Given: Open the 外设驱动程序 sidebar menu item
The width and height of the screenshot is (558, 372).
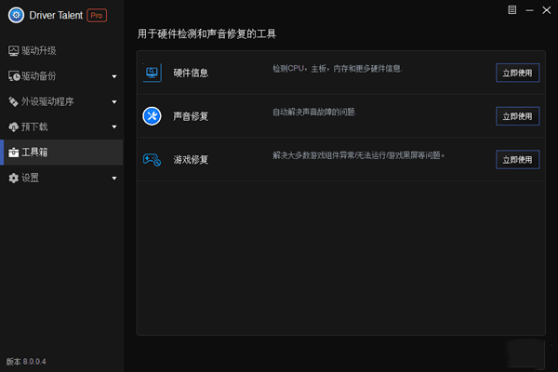Looking at the screenshot, I should point(61,101).
